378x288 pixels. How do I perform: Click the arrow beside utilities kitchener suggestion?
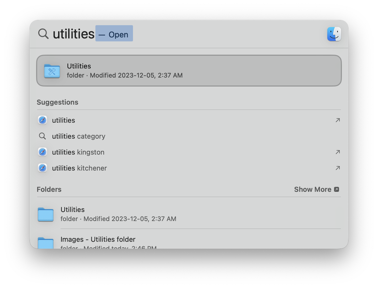[338, 168]
